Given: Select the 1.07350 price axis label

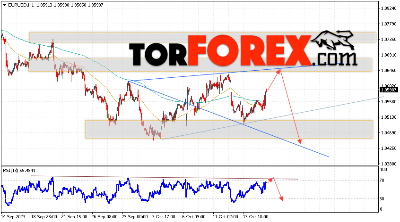Looking at the screenshot, I should tap(389, 40).
